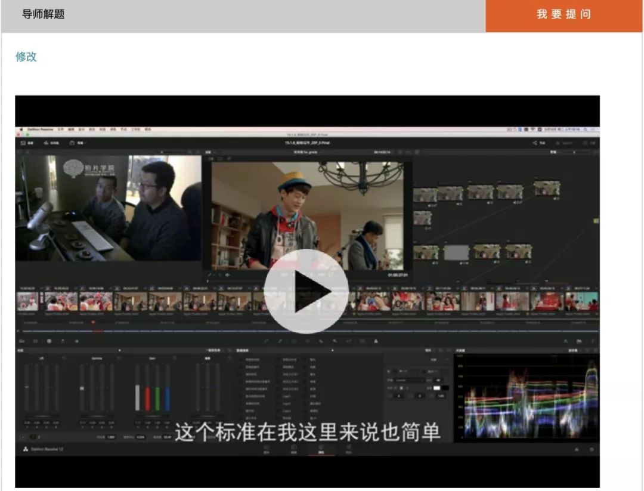The height and width of the screenshot is (491, 644).
Task: Adjust the blue Gain color bar
Action: pyautogui.click(x=167, y=398)
